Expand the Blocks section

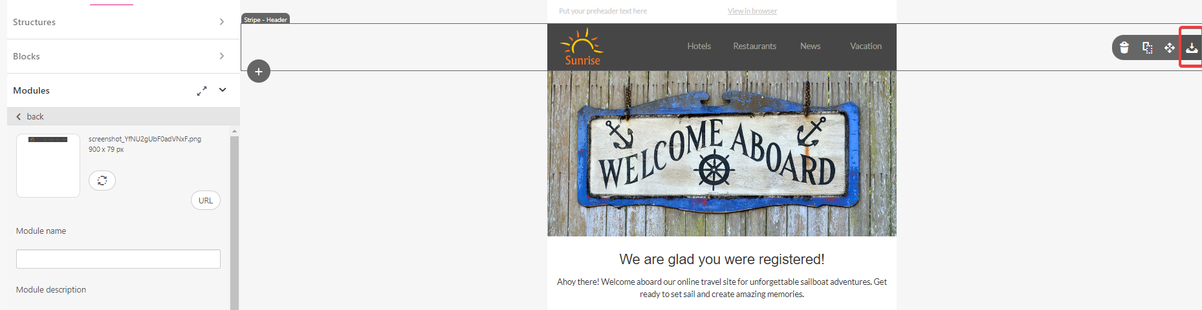tap(120, 56)
